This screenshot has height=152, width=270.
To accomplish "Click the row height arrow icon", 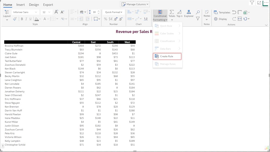I will click(90, 12).
